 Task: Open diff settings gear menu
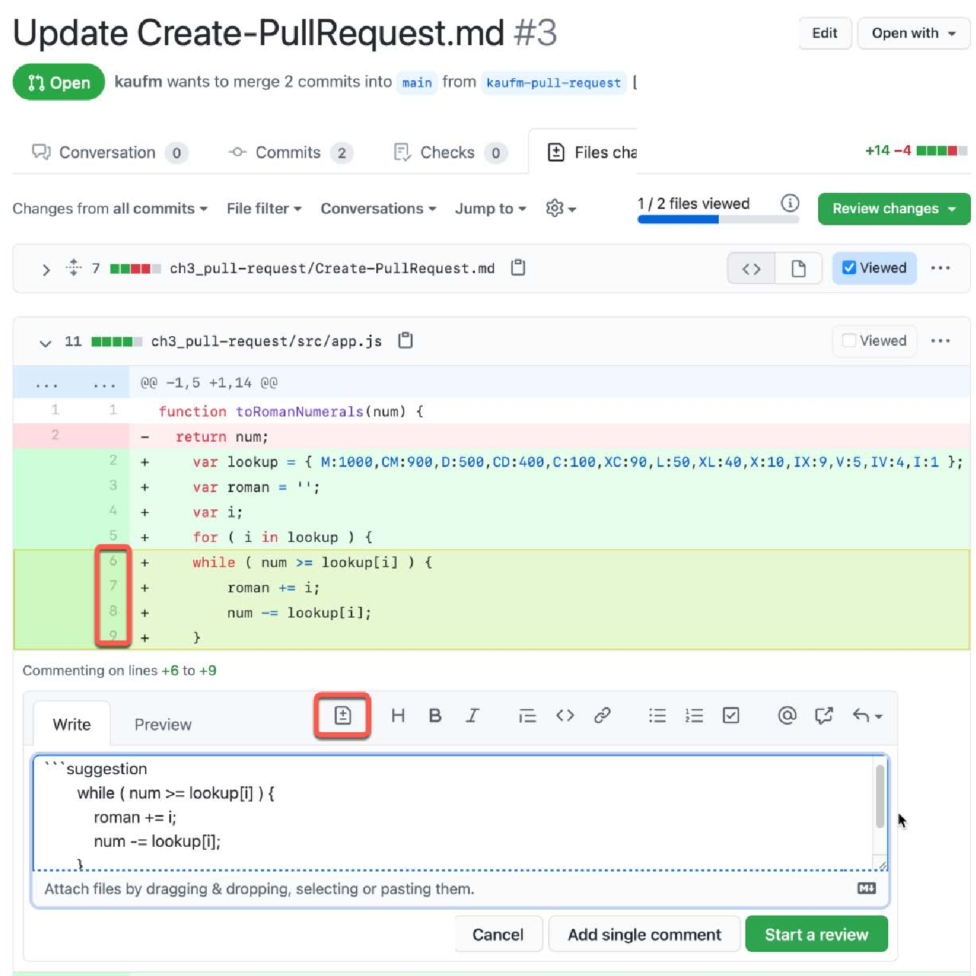(561, 208)
